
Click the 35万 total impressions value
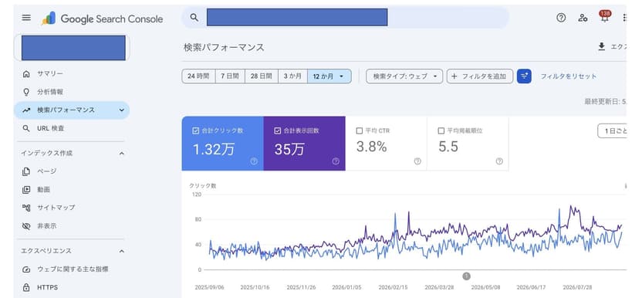tap(289, 149)
